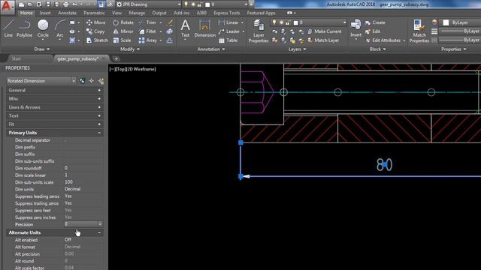The image size is (481, 270).
Task: Switch to the Start drawing tab
Action: (16, 58)
